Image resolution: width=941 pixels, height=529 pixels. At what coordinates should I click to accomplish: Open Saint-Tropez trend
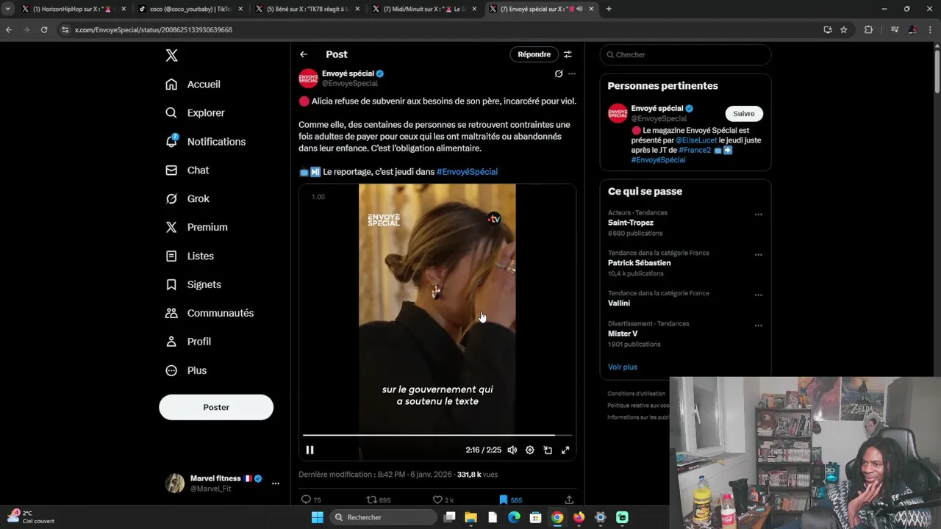(x=630, y=223)
